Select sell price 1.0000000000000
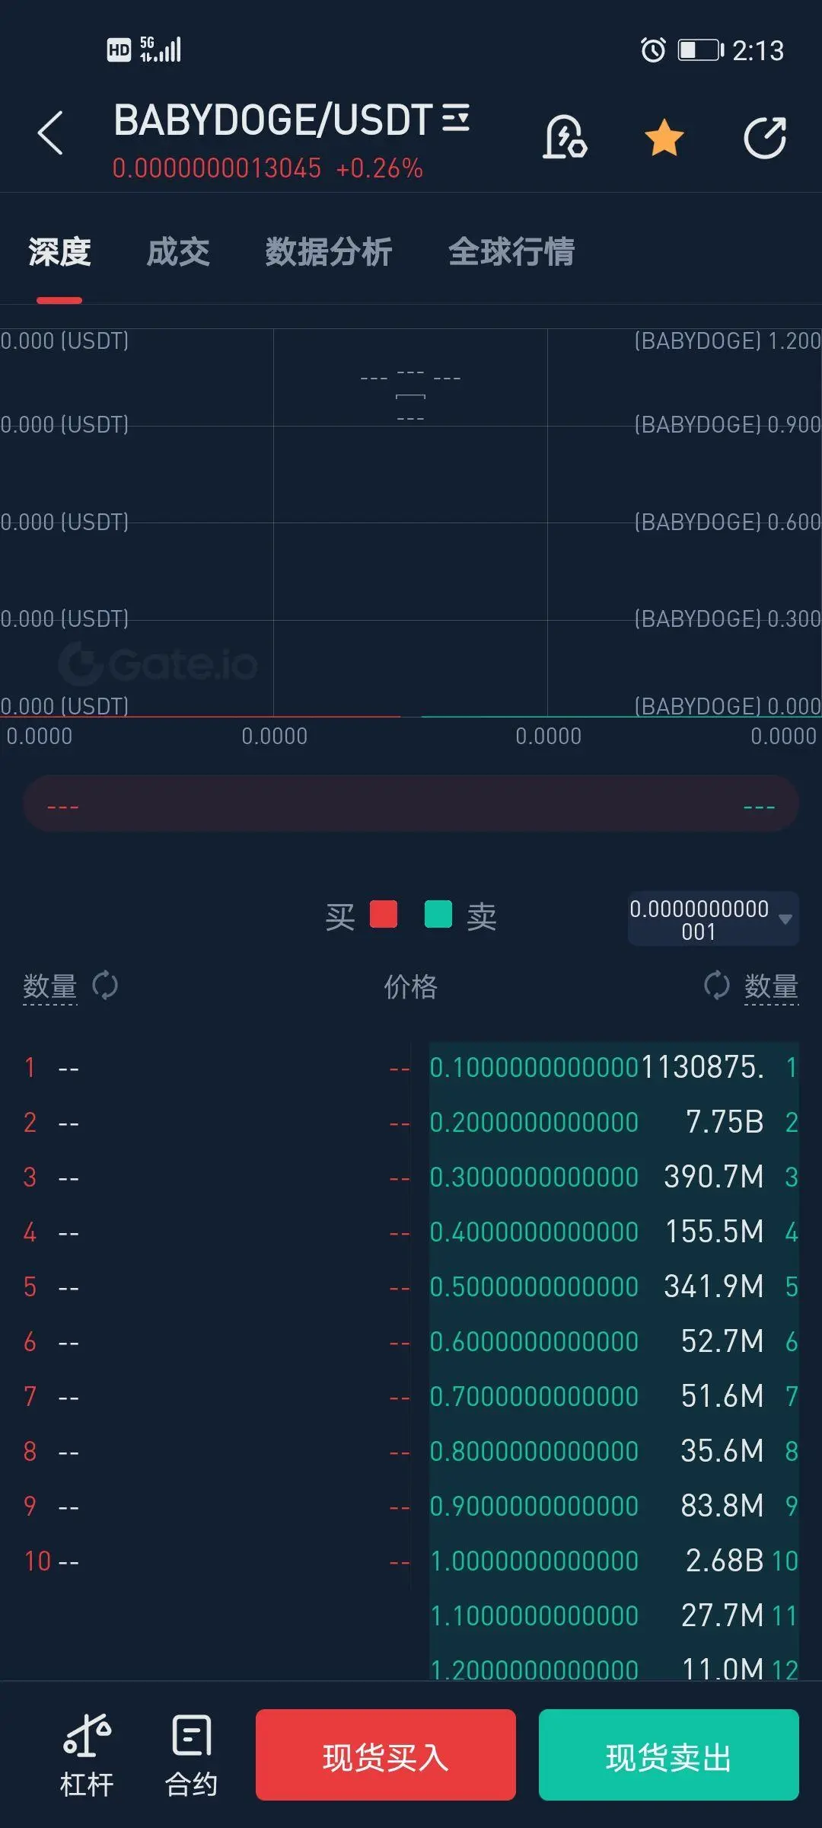Viewport: 822px width, 1828px height. click(x=534, y=1561)
